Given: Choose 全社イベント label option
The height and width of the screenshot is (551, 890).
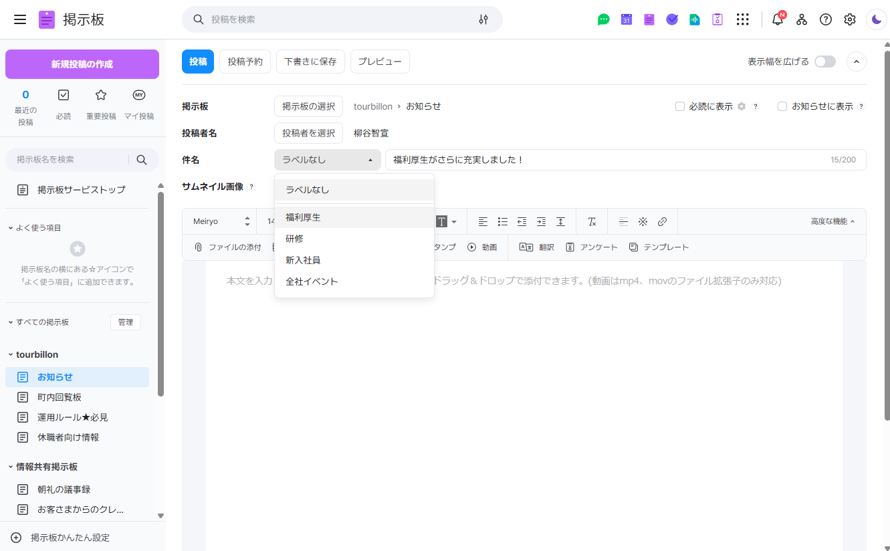Looking at the screenshot, I should coord(312,282).
